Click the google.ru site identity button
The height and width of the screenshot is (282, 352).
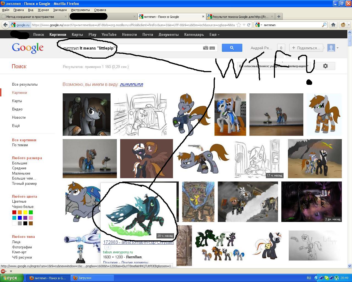pos(20,25)
